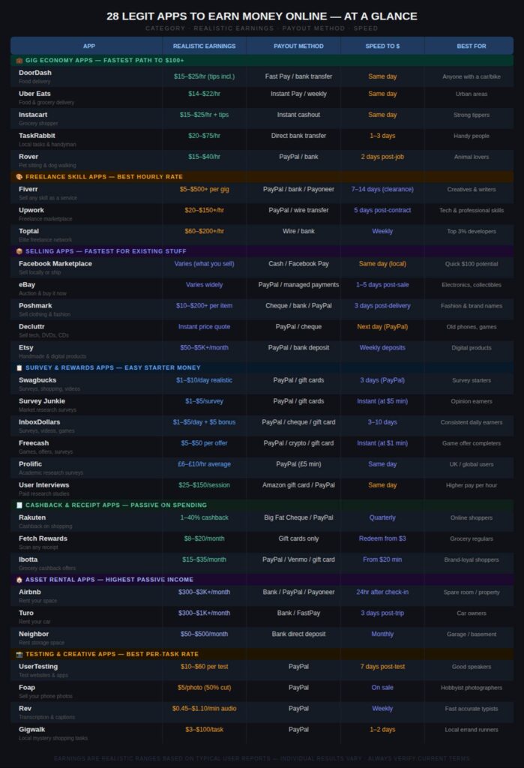The height and width of the screenshot is (768, 524).
Task: Click the main title '28 Legit Apps to Earn Money Online'
Action: pyautogui.click(x=262, y=16)
